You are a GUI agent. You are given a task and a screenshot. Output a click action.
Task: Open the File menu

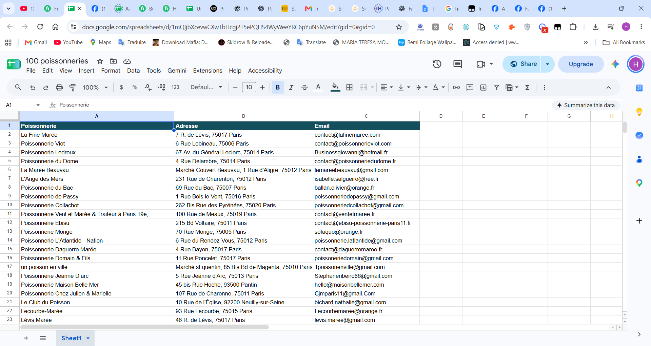(31, 71)
